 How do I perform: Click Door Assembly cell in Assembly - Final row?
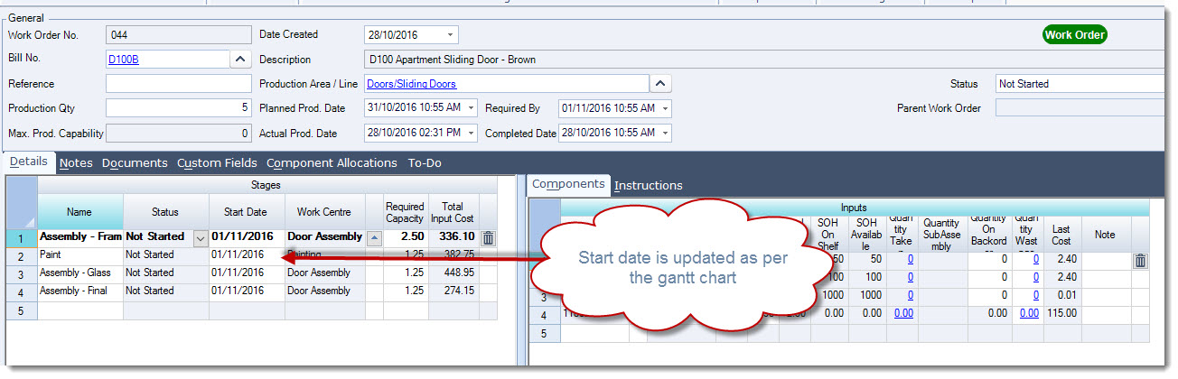[x=324, y=291]
